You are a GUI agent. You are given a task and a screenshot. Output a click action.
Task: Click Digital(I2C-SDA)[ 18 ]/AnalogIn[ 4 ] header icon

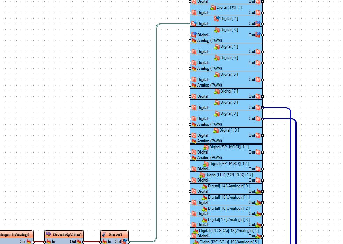pos(196,231)
